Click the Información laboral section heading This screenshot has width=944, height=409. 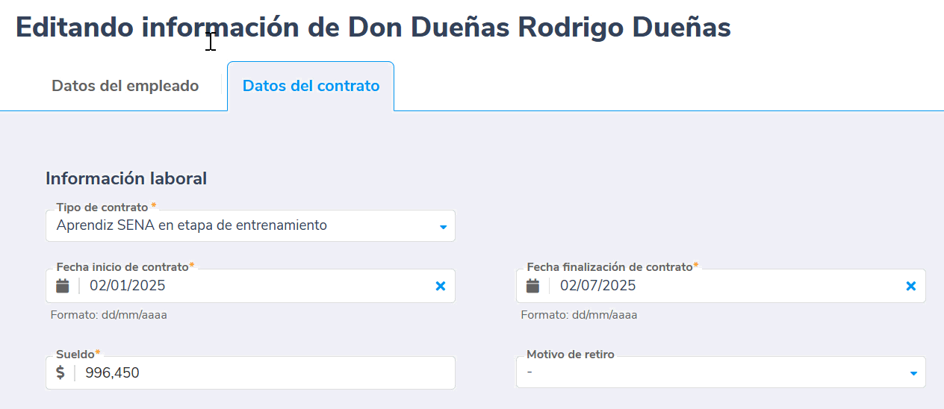point(126,178)
